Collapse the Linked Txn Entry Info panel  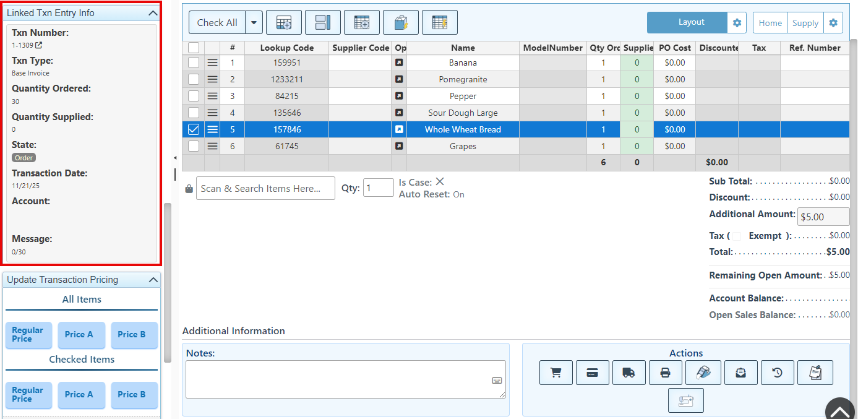153,13
